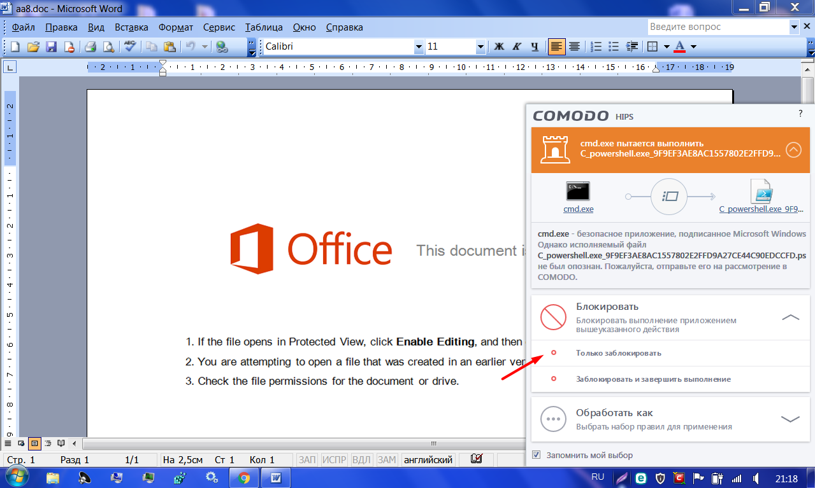Open Chrome from the taskbar

(243, 477)
